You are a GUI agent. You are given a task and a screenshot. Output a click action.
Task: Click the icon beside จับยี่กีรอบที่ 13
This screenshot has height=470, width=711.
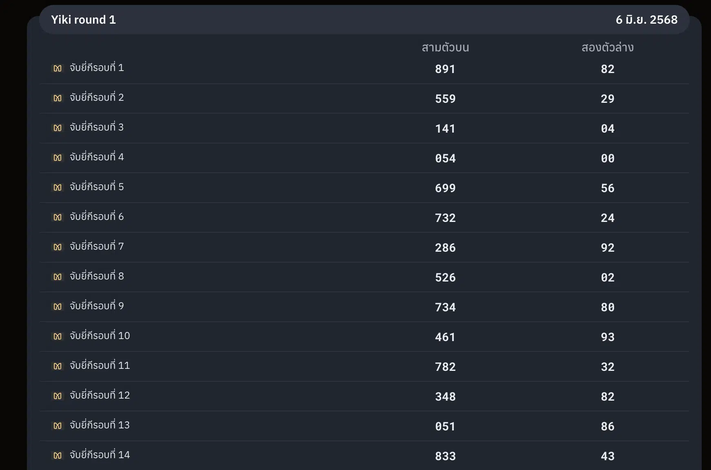coord(58,426)
